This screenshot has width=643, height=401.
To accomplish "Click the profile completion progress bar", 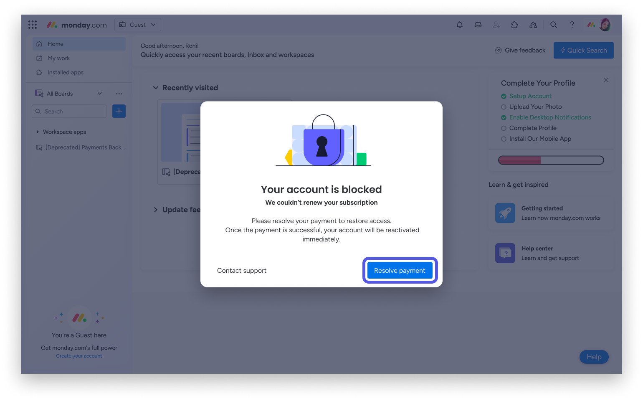I will [551, 160].
